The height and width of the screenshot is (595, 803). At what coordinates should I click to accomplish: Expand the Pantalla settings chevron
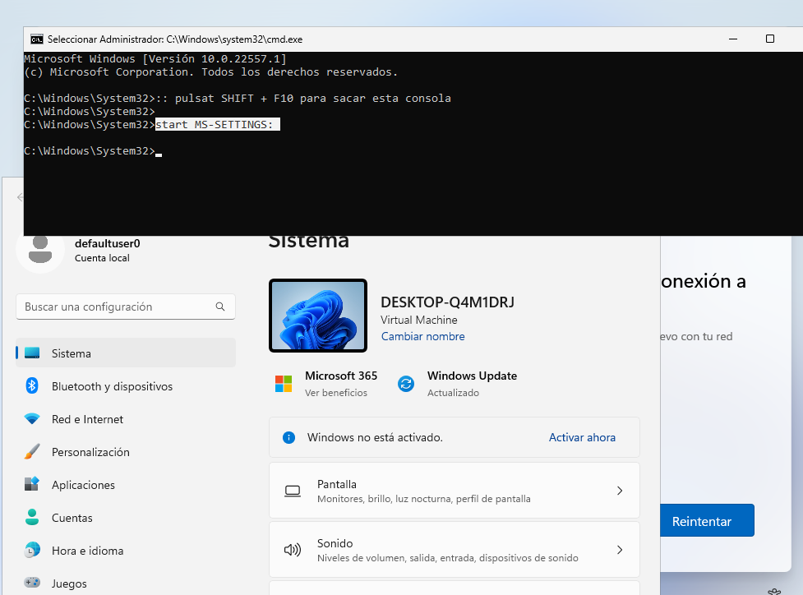[x=620, y=491]
